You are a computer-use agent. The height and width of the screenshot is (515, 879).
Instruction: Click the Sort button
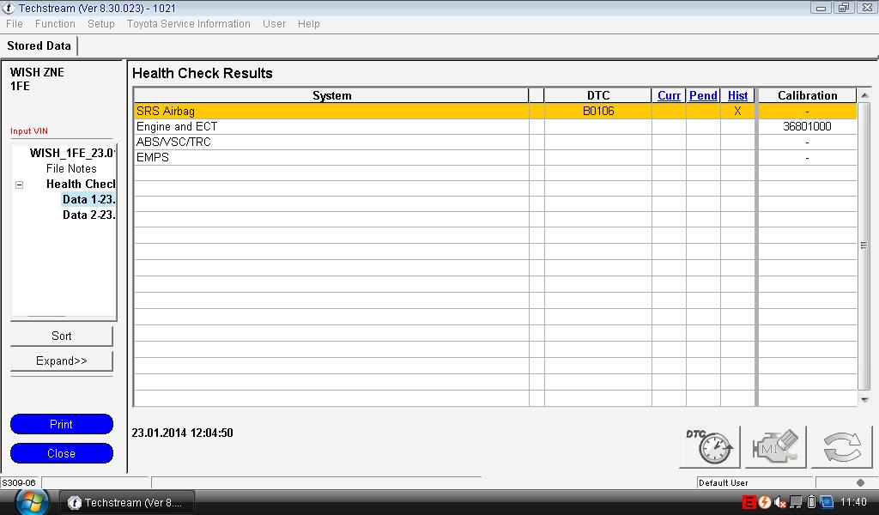(62, 336)
